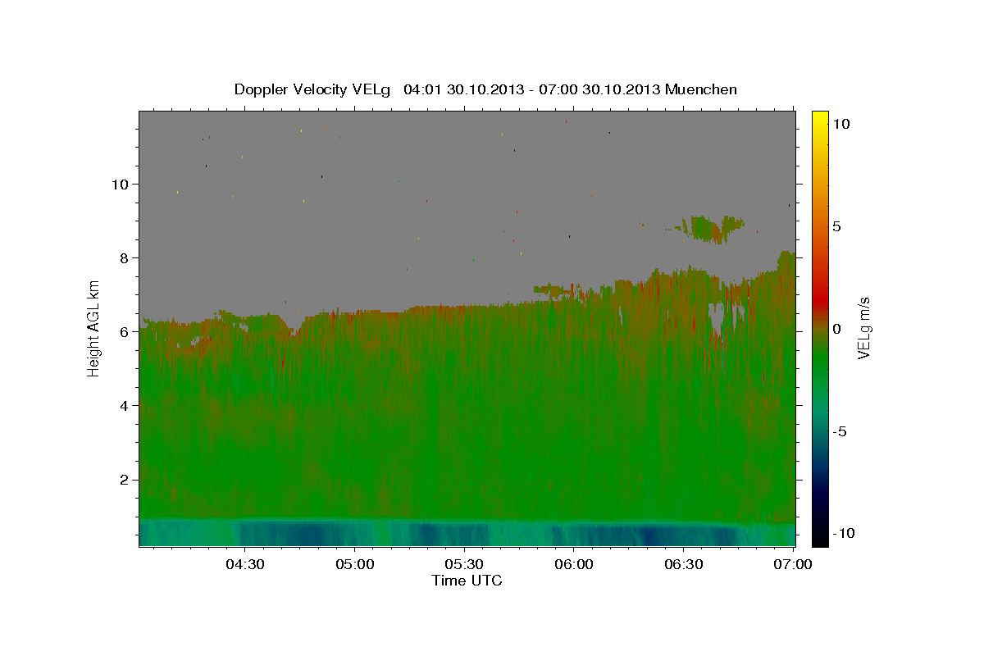Click the height tick label 6
984x656 pixels.
[125, 331]
